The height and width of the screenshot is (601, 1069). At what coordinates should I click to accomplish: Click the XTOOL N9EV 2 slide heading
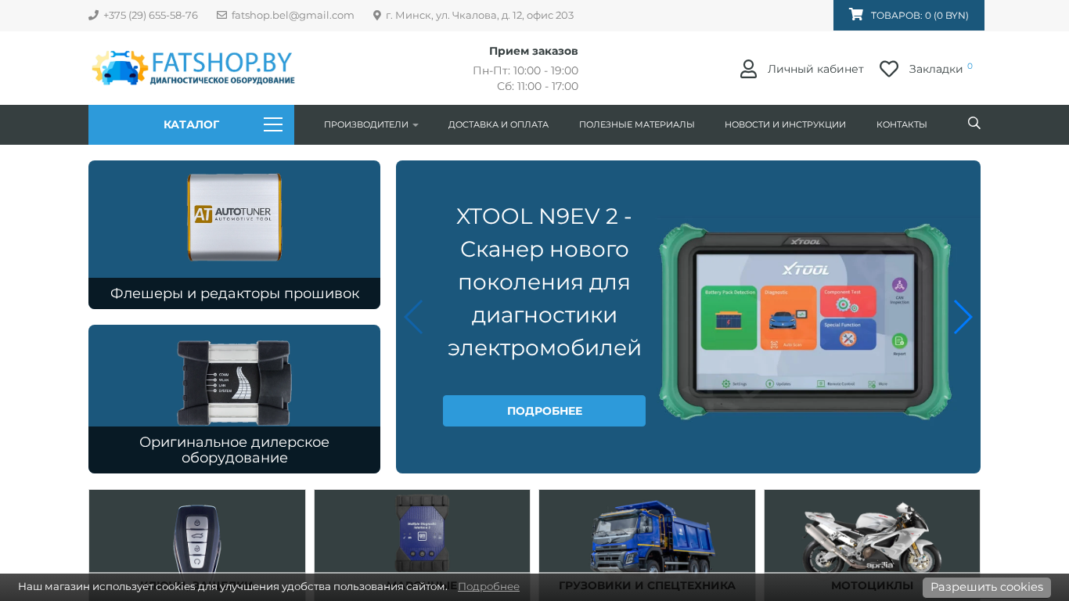pos(544,282)
